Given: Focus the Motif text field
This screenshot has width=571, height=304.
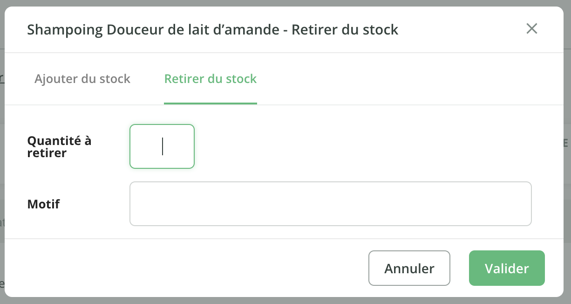Looking at the screenshot, I should [x=330, y=204].
